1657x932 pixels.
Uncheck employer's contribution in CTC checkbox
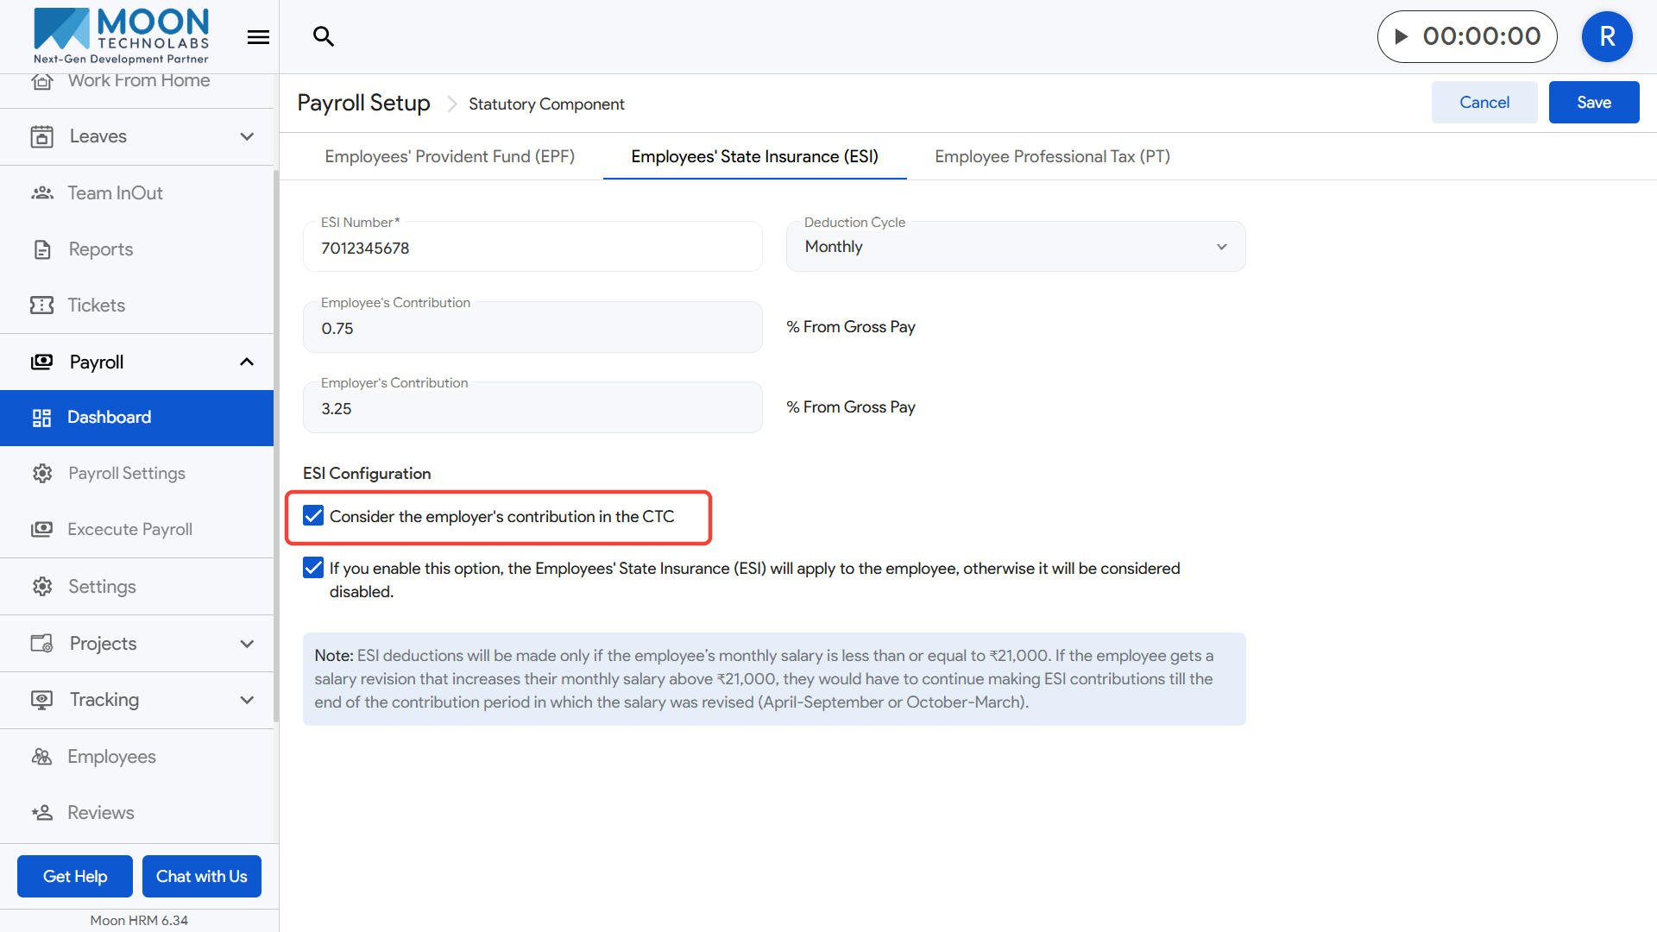(313, 516)
